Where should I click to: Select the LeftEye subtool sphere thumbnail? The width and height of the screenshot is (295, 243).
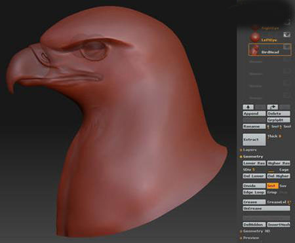point(255,37)
